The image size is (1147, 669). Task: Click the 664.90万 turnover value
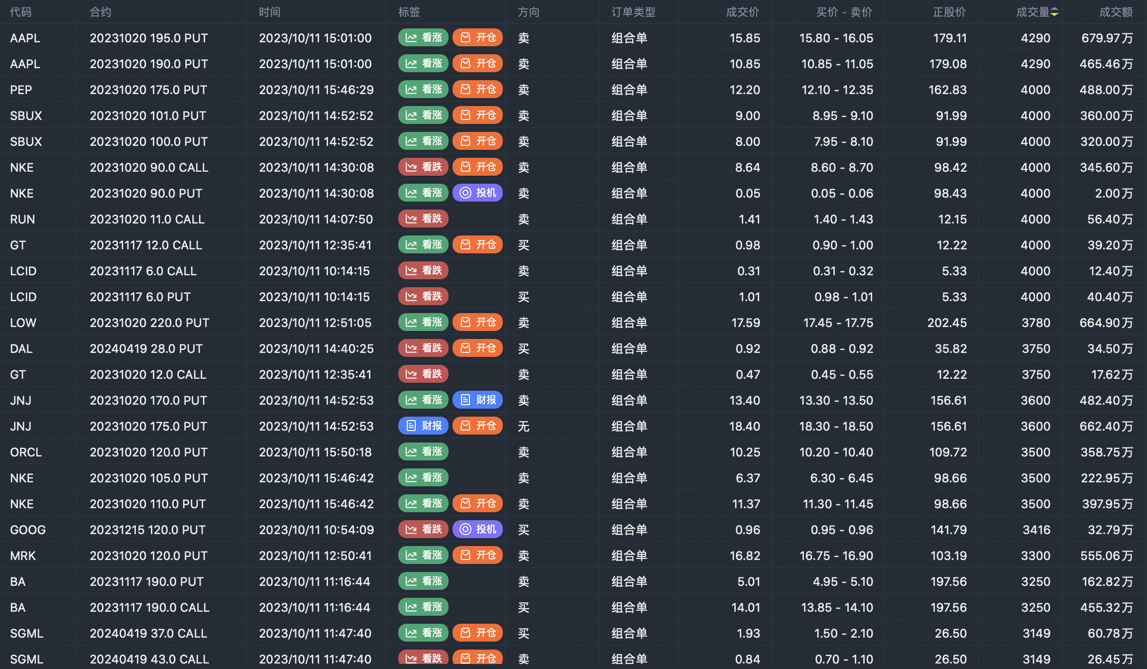[1106, 323]
